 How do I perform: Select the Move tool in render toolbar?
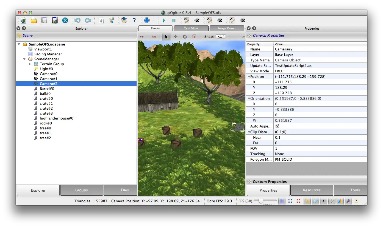point(176,36)
